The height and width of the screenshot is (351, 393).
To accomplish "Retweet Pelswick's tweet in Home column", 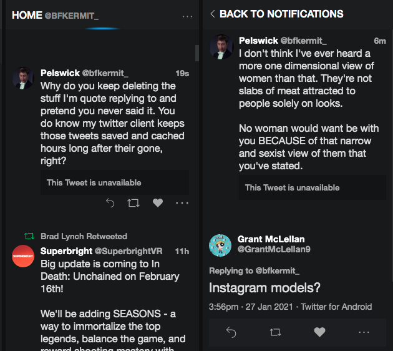I will pyautogui.click(x=133, y=203).
